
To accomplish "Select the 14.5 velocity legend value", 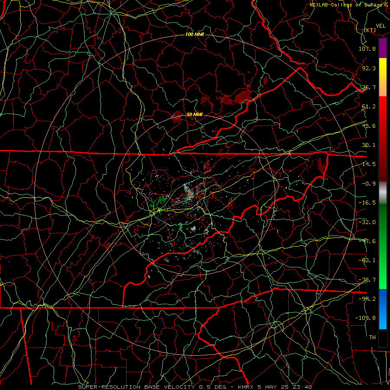I will coord(369,164).
